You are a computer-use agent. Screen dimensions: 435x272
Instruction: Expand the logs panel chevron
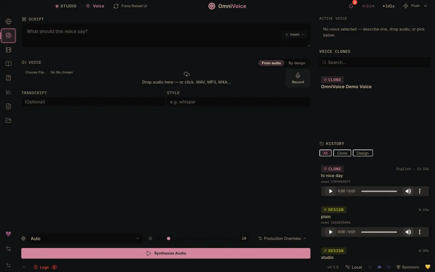[x=24, y=267]
